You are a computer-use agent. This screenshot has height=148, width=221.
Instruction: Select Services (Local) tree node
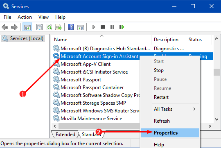click(x=23, y=38)
